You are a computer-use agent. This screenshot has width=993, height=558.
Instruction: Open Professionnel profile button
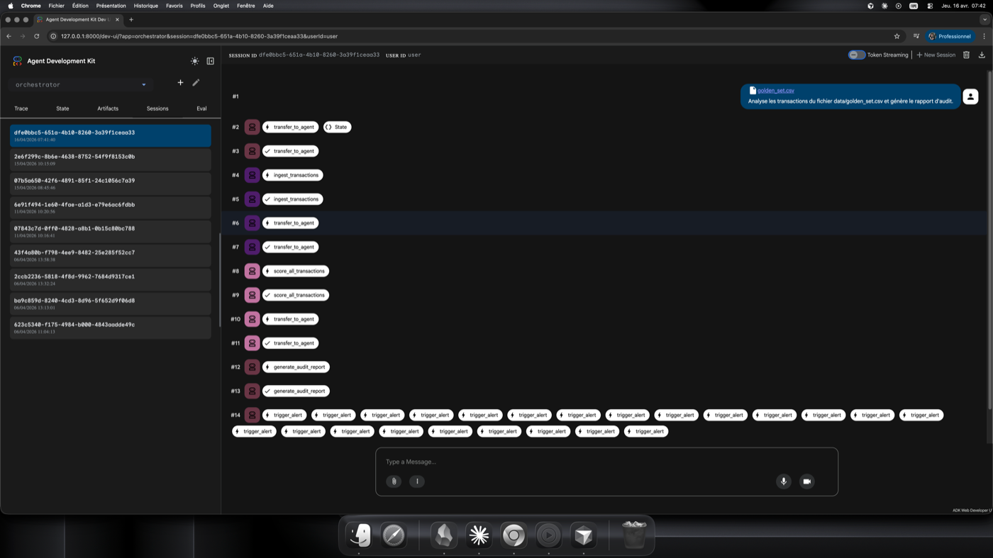[950, 36]
